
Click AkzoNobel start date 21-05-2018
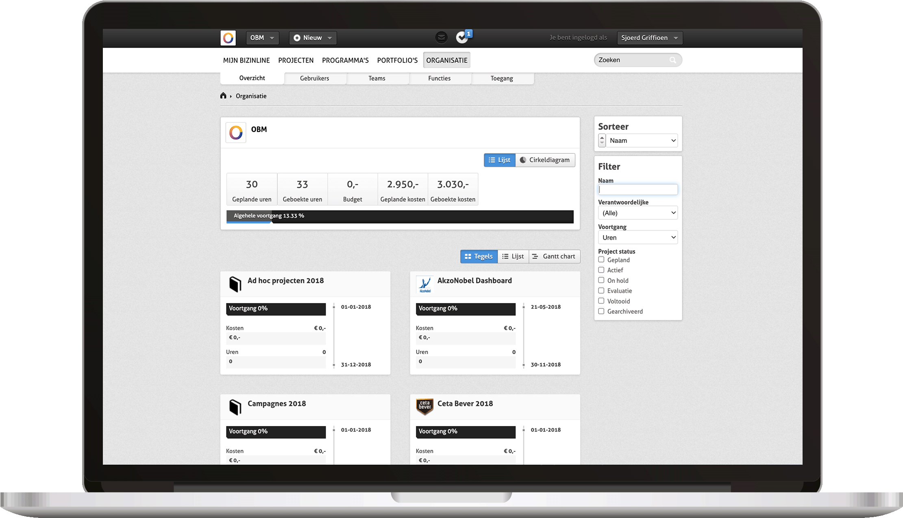546,307
